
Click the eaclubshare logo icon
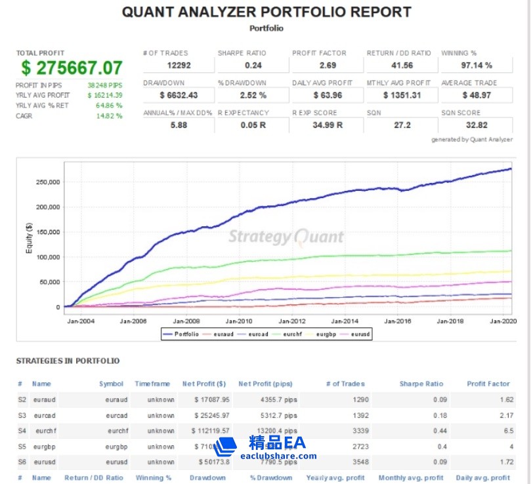click(225, 447)
